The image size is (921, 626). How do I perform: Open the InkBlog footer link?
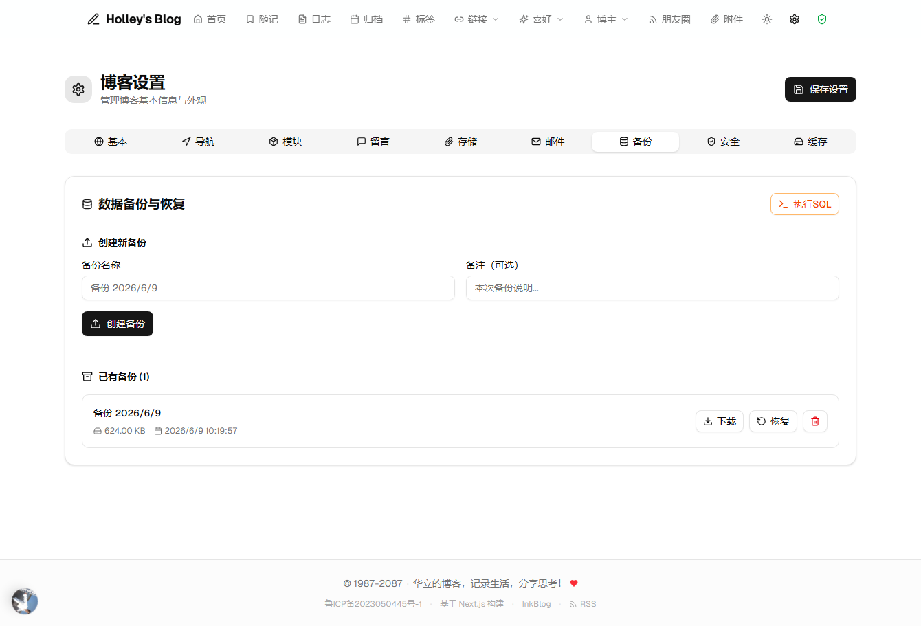tap(536, 604)
